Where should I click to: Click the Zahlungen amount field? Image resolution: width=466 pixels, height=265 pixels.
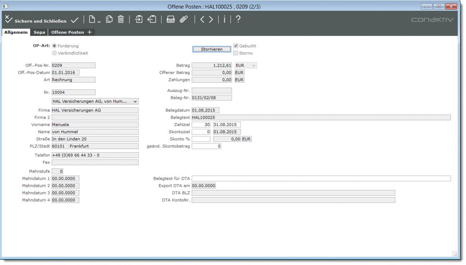pyautogui.click(x=212, y=80)
